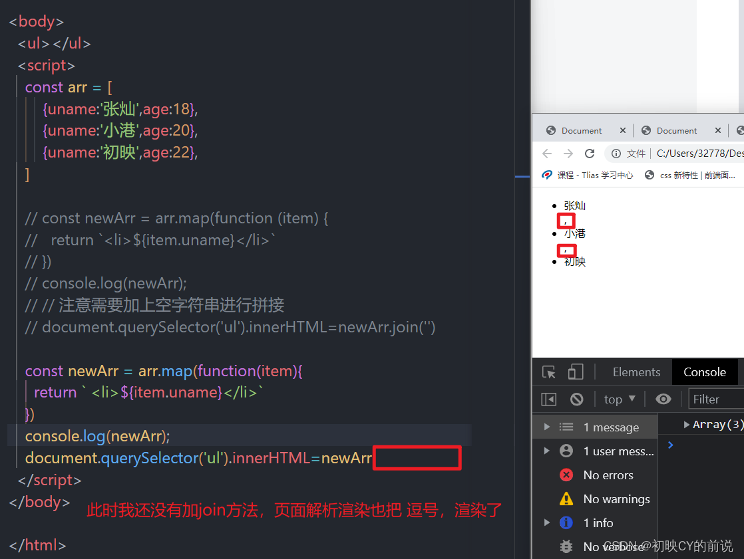Switch to the Elements tab
This screenshot has height=559, width=744.
coord(636,372)
